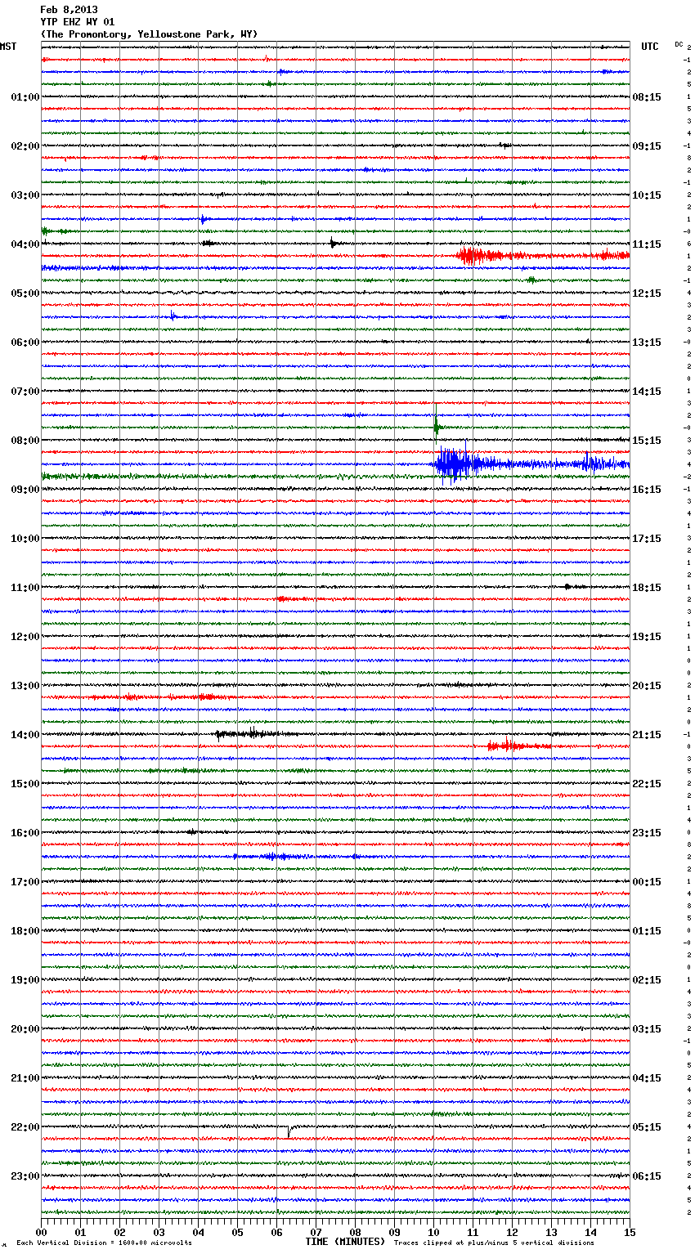695x1254 pixels.
Task: Click the '15:15' UTC time label
Action: pos(647,441)
